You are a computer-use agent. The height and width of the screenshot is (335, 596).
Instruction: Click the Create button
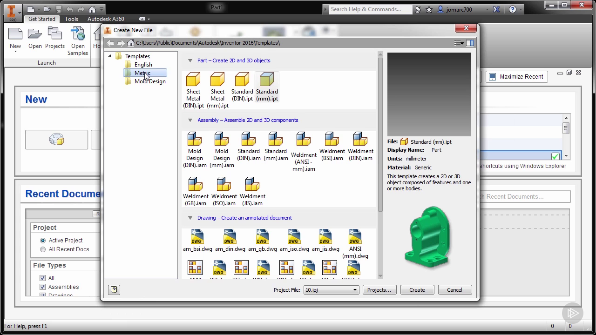pyautogui.click(x=417, y=290)
